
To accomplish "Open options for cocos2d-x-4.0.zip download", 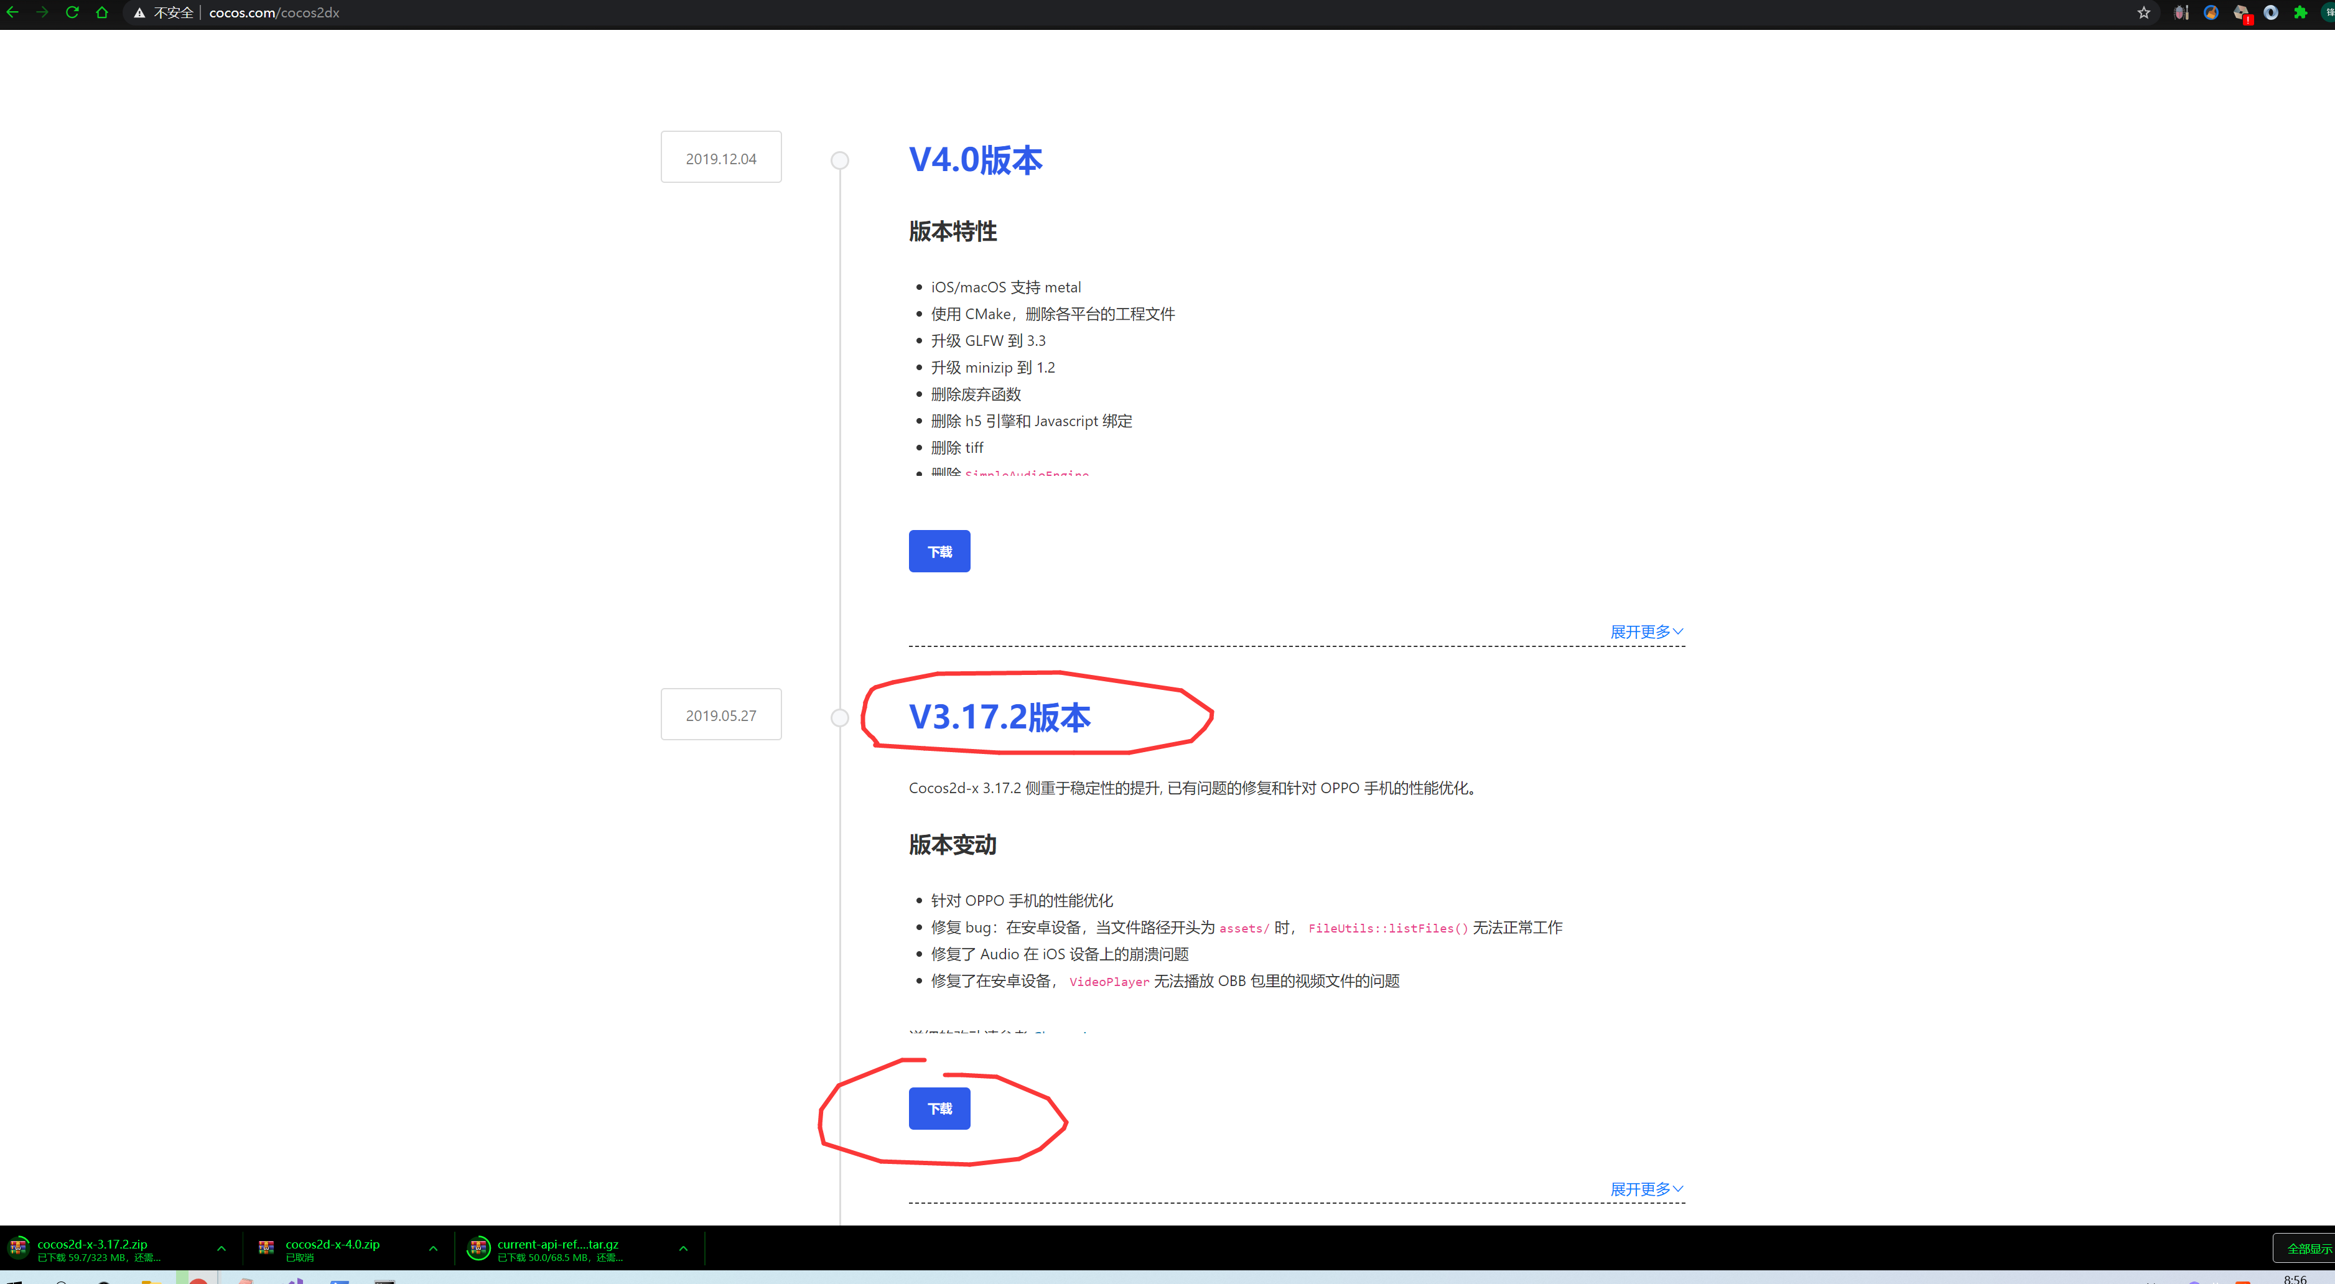I will coord(433,1249).
